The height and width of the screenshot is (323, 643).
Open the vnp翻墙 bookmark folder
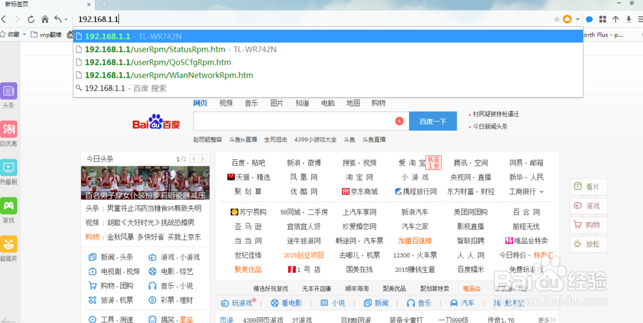tap(46, 35)
